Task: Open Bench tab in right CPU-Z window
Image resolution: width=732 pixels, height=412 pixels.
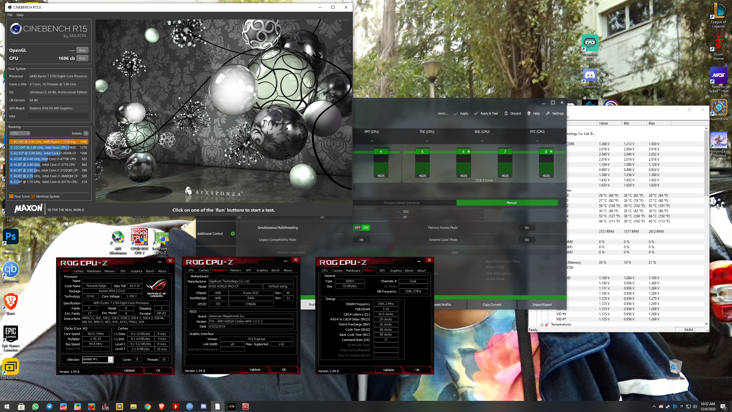Action: pos(409,270)
